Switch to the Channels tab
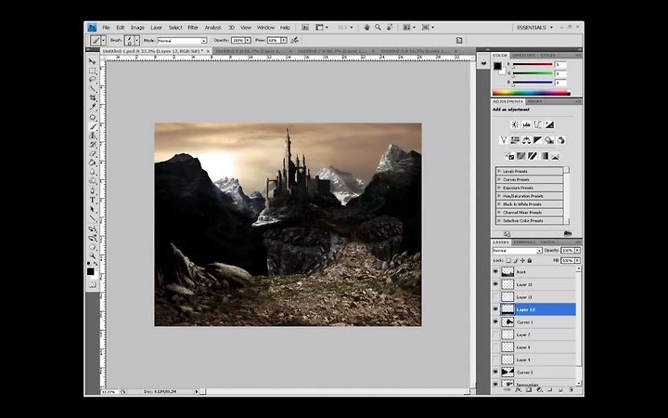The height and width of the screenshot is (418, 668). point(524,242)
